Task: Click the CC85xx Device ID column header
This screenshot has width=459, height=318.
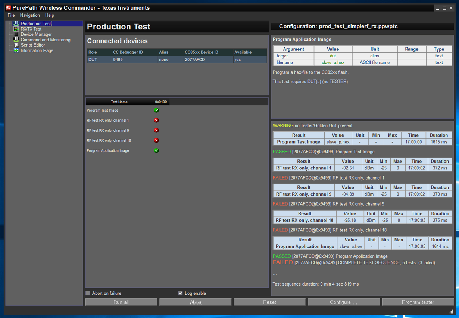Action: pos(208,52)
